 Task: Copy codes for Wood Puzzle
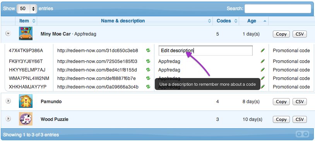[281, 119]
